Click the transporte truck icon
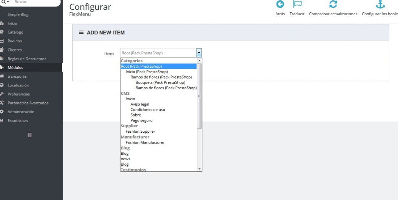Image resolution: width=398 pixels, height=200 pixels. pyautogui.click(x=2, y=76)
